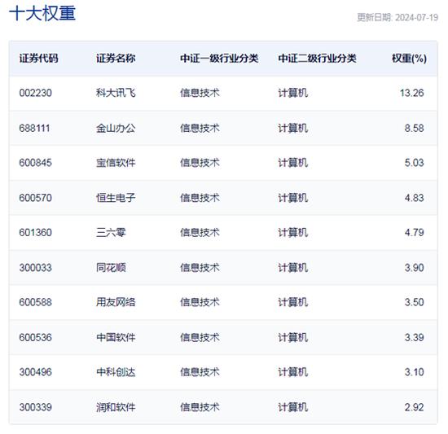Click weight value 3.10

(414, 372)
